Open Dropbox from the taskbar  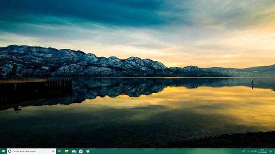(88, 151)
